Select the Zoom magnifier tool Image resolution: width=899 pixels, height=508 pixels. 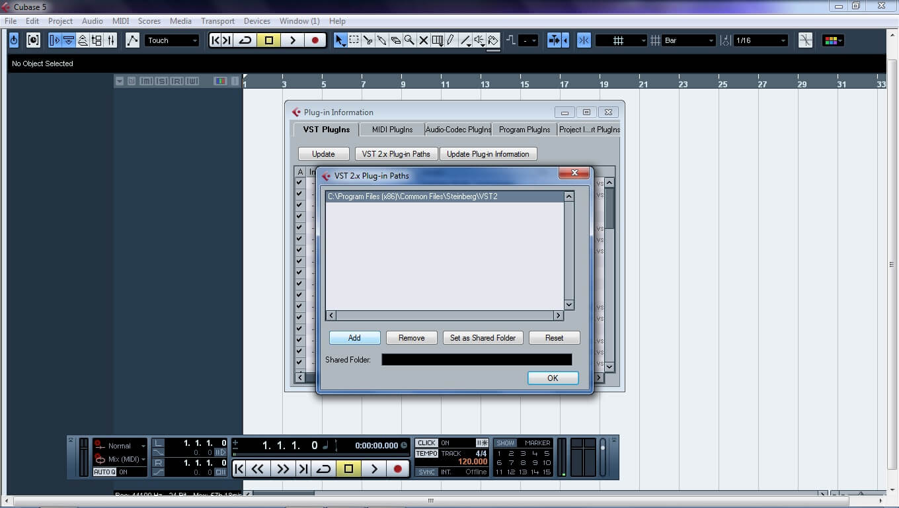(x=410, y=40)
